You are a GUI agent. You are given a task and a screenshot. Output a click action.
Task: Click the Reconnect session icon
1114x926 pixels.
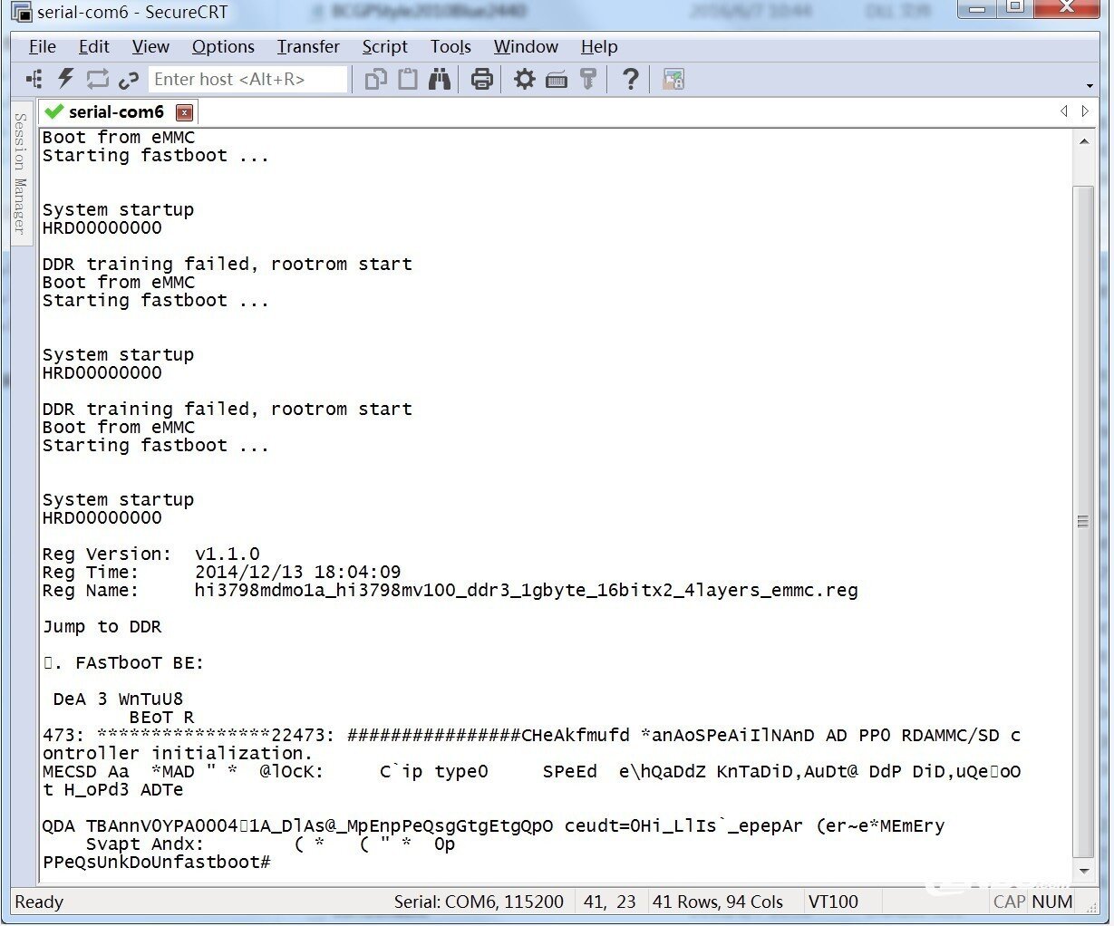(x=97, y=80)
